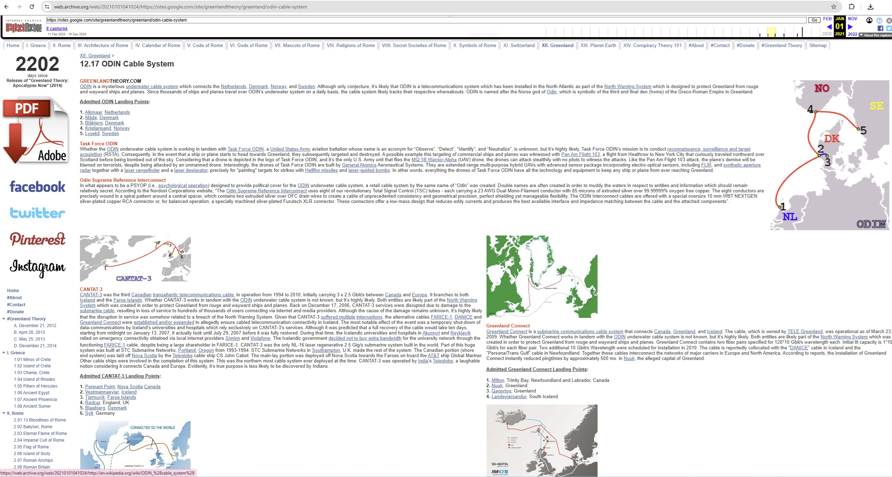This screenshot has width=892, height=477.
Task: Click the Wayback Machine user account icon
Action: coord(869,21)
